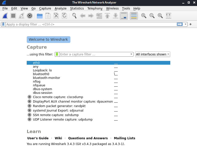
Task: Open the View menu
Action: pos(24,8)
